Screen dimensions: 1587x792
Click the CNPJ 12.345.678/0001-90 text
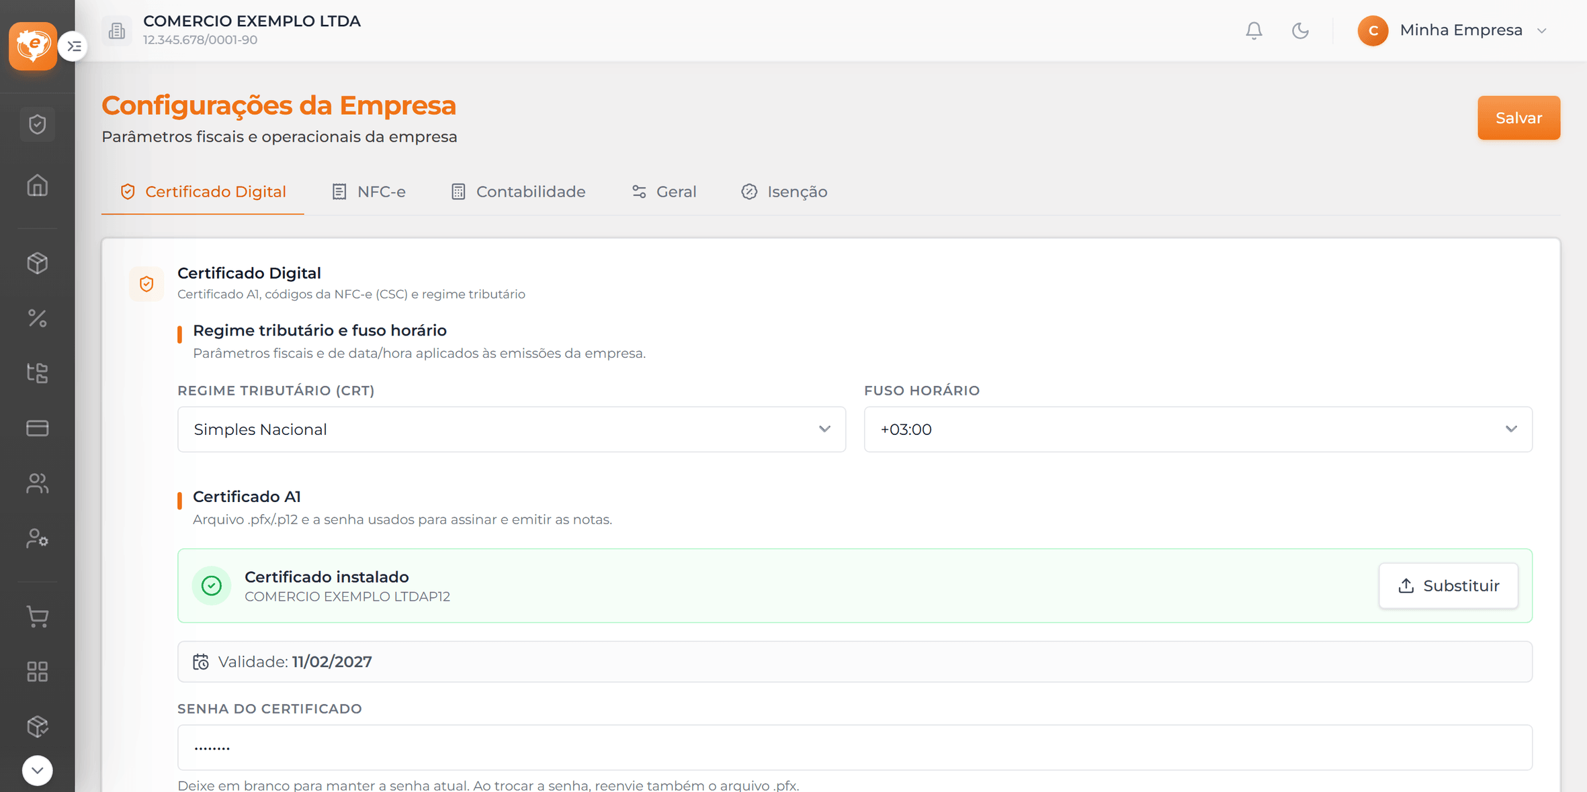click(200, 40)
